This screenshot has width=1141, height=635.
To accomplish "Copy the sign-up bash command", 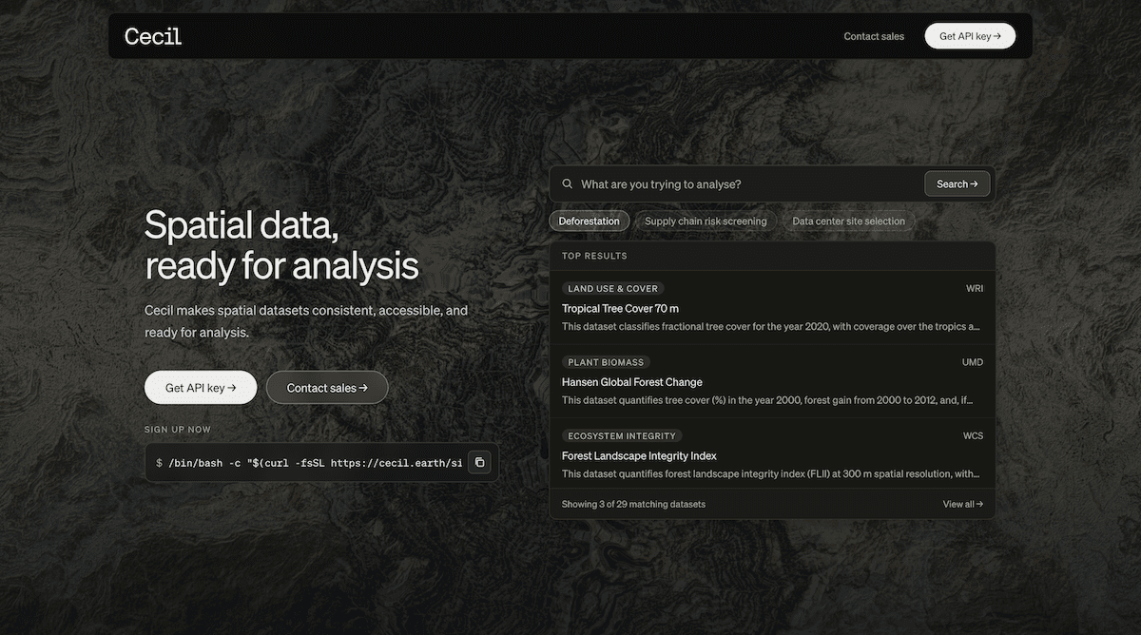I will [480, 462].
